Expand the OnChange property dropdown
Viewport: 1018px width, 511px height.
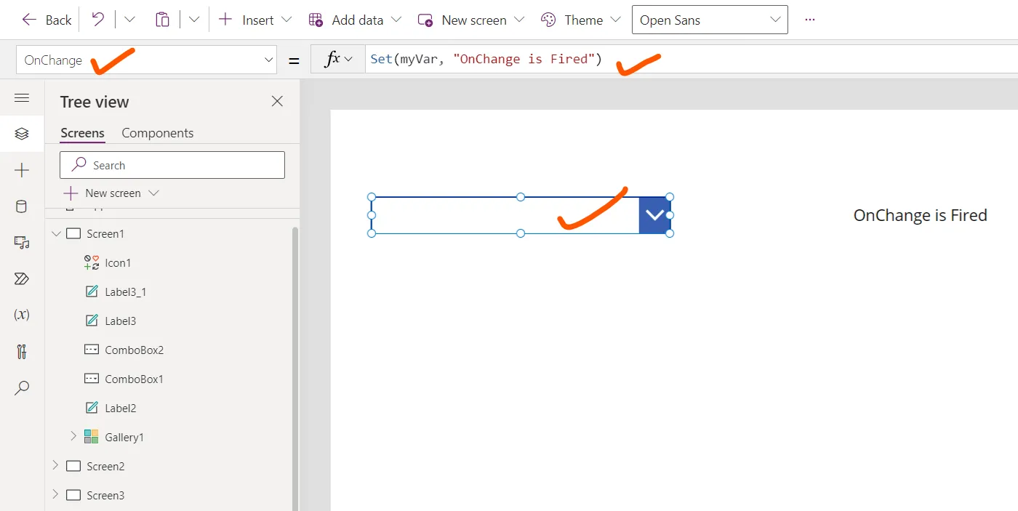tap(269, 59)
